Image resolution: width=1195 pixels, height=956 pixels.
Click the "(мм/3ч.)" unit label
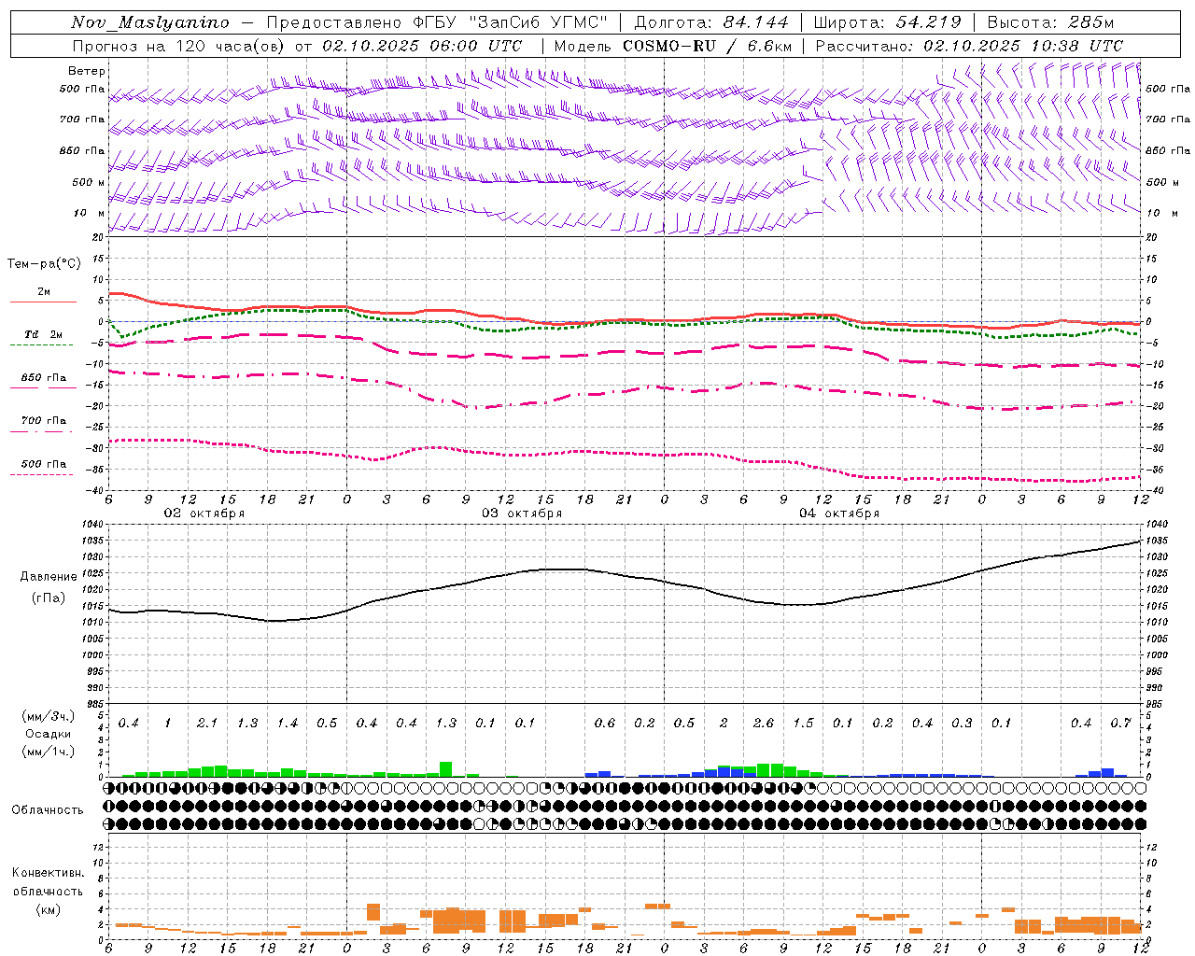click(x=49, y=716)
